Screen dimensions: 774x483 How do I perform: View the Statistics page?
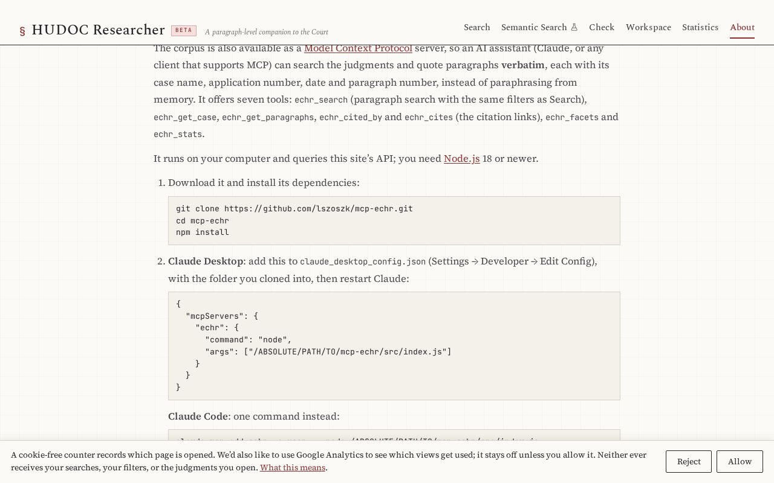pos(700,27)
